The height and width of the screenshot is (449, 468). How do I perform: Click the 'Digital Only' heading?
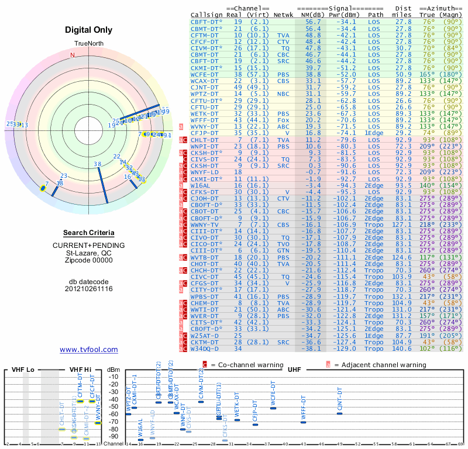click(x=89, y=30)
